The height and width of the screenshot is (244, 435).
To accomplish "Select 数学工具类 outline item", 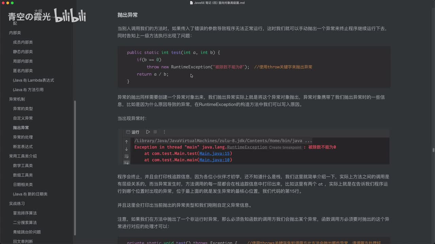I will (23, 166).
